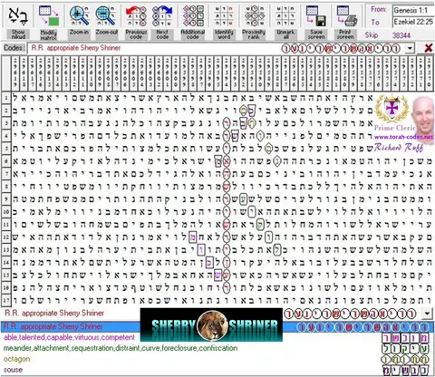Click the Previous code label button
Viewport: 435px width, 377px height.
click(x=136, y=34)
